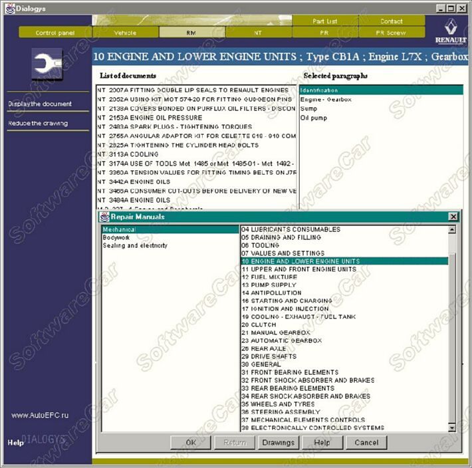
Task: Select the PR Screw tab
Action: 391,32
